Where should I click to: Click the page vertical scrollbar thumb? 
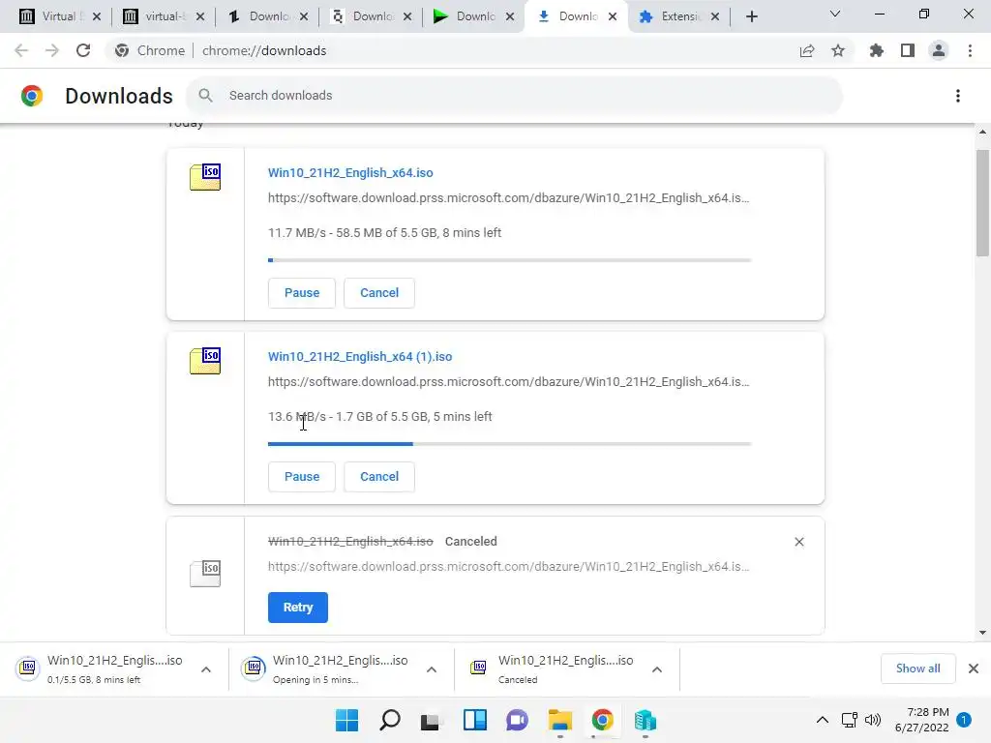pyautogui.click(x=982, y=202)
